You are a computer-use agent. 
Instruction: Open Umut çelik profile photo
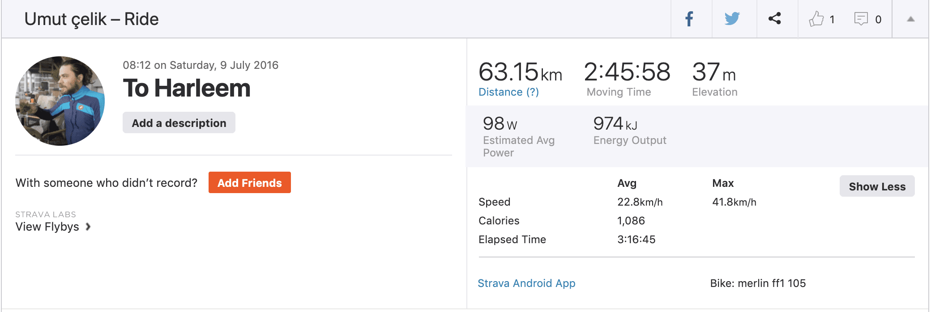click(60, 101)
